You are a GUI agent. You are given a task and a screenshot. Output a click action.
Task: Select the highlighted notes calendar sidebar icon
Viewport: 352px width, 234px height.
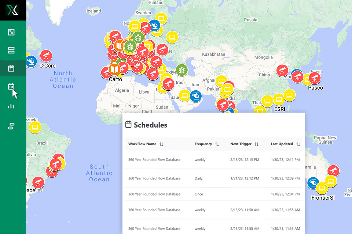[11, 68]
